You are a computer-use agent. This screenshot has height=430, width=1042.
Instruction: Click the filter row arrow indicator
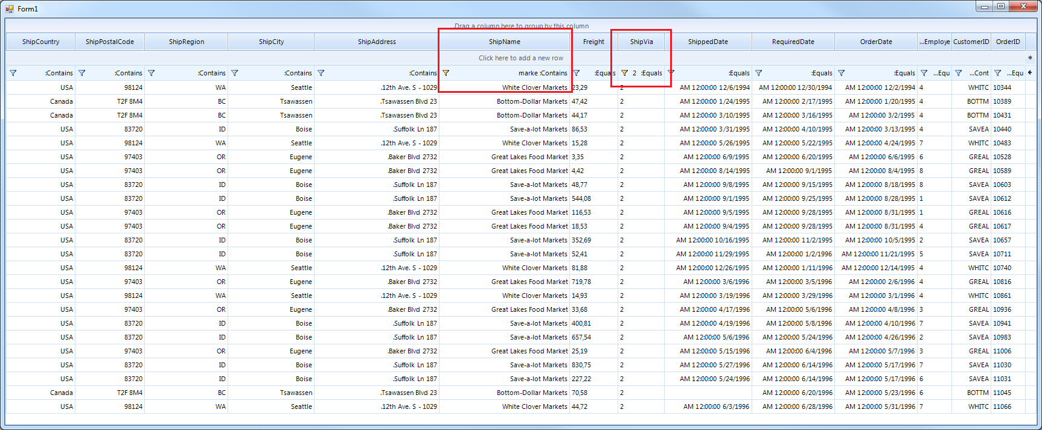tap(1030, 72)
